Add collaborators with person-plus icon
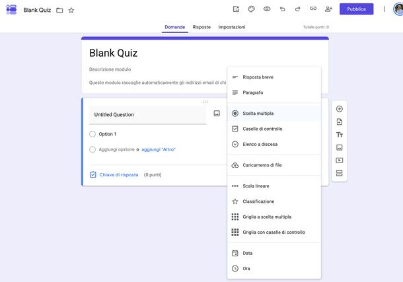403x282 pixels. [328, 9]
